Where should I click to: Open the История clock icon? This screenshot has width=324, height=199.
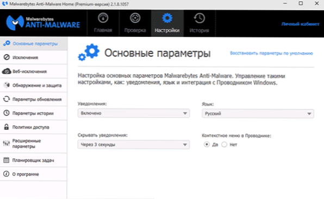200,18
